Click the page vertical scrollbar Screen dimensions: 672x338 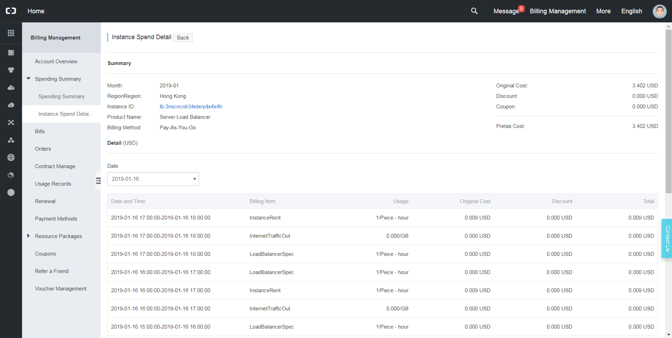click(x=668, y=110)
